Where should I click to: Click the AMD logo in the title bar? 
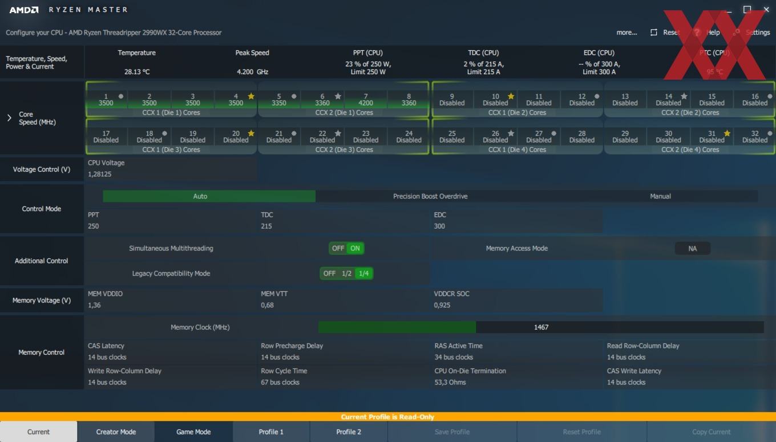(x=24, y=10)
